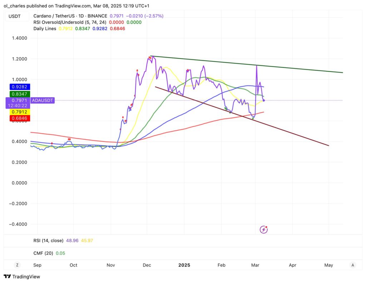Click the 2025 label on the time axis
366x283 pixels.
click(x=184, y=265)
